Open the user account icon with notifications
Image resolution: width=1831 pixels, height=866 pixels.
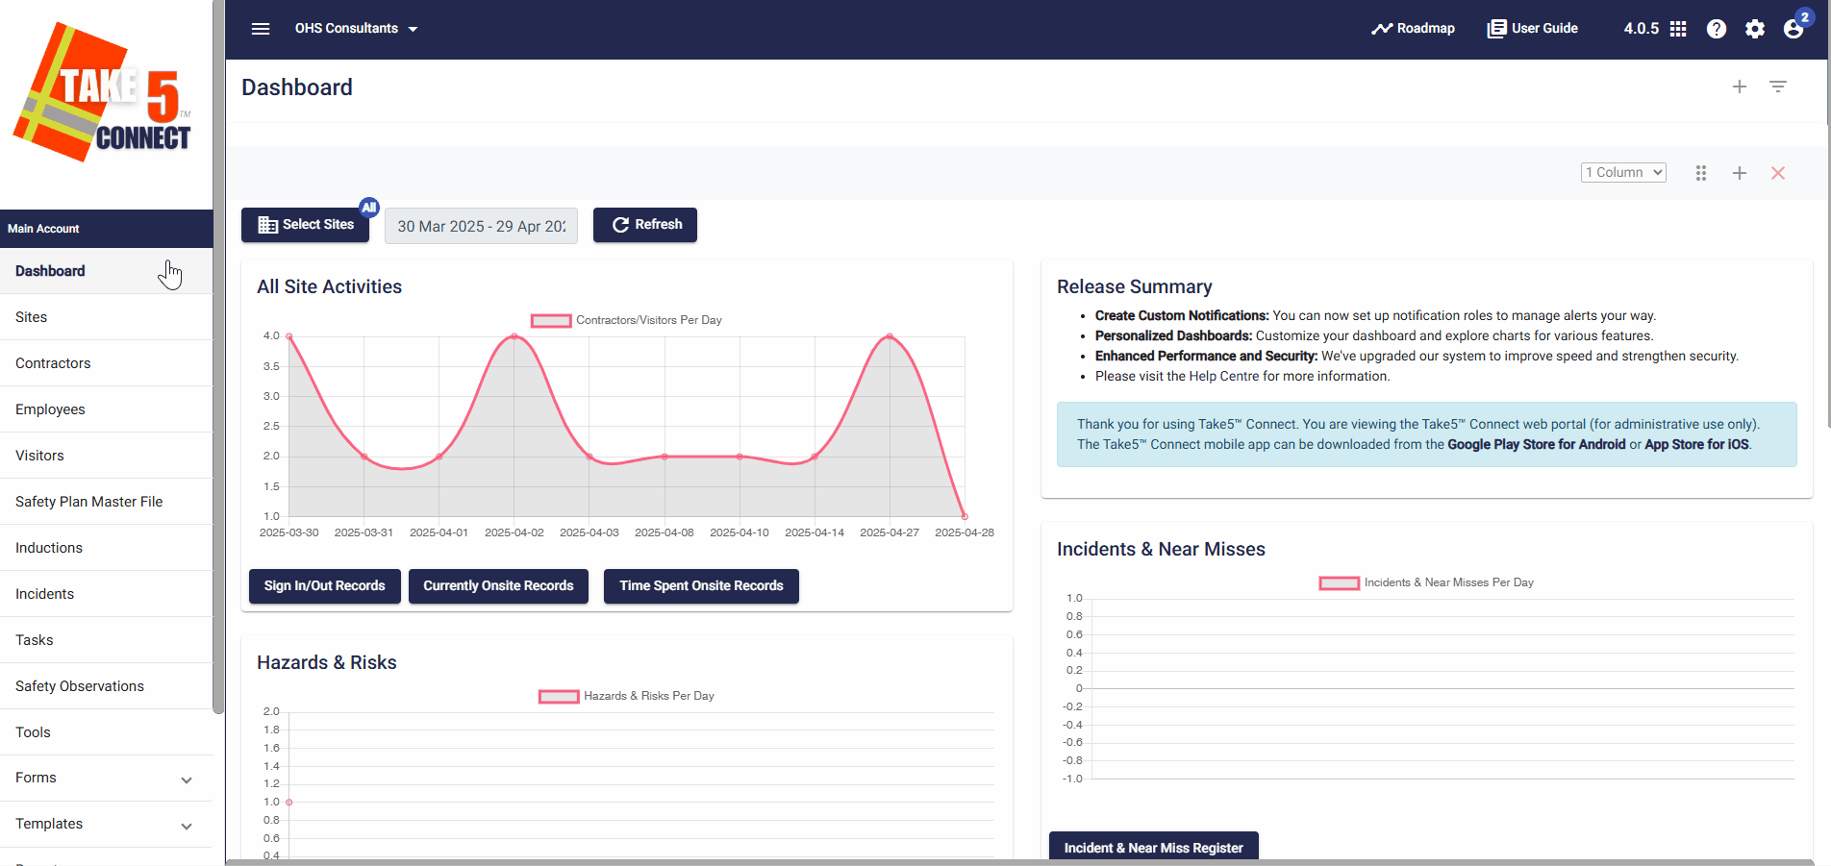[x=1793, y=29]
